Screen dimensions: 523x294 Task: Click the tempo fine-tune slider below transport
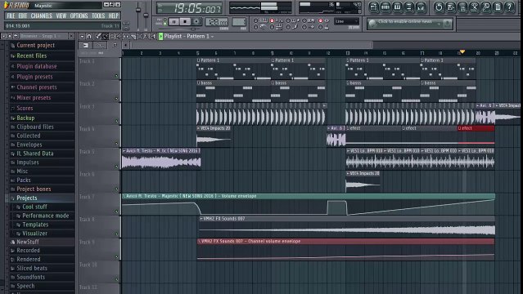pyautogui.click(x=192, y=29)
